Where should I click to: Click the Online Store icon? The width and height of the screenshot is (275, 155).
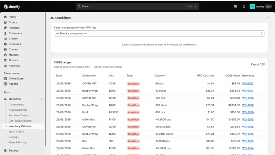point(5,79)
